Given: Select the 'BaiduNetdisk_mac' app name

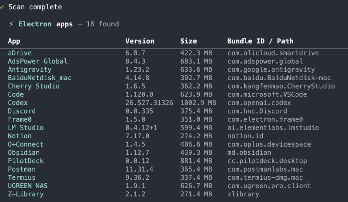Looking at the screenshot, I should [40, 78].
